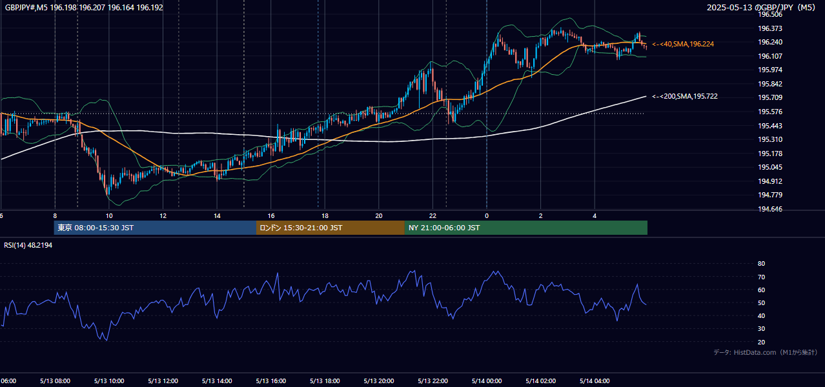825x387 pixels.
Task: Click price axis value 195.045
Action: pos(769,167)
